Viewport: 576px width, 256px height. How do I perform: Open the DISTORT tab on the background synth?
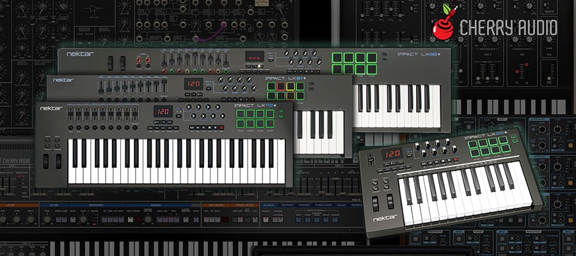point(287,205)
